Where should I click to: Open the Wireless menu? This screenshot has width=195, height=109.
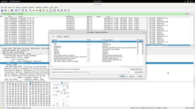pos(46,7)
